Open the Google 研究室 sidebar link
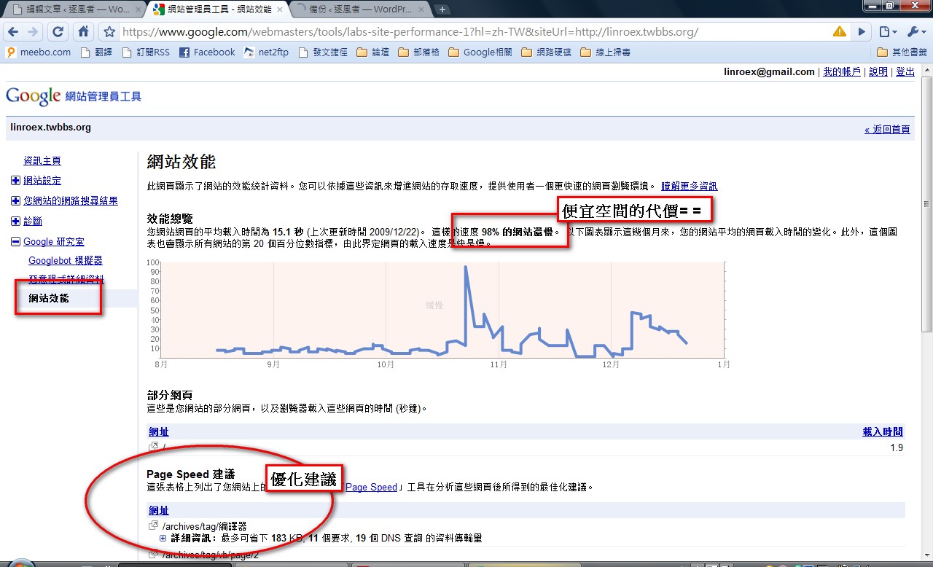The width and height of the screenshot is (933, 567). (54, 242)
